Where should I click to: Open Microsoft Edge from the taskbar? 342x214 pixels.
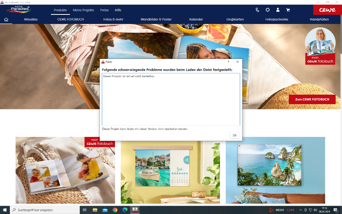(x=125, y=210)
